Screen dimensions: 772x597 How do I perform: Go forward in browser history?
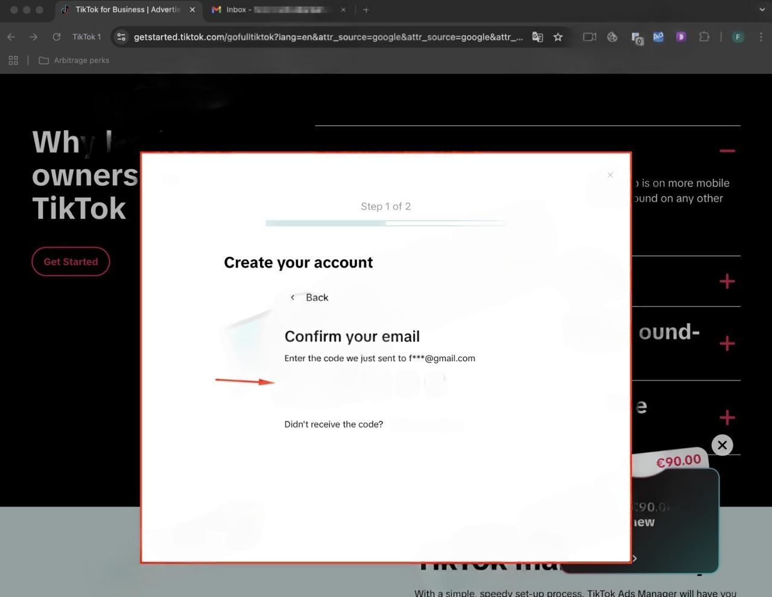pyautogui.click(x=34, y=37)
